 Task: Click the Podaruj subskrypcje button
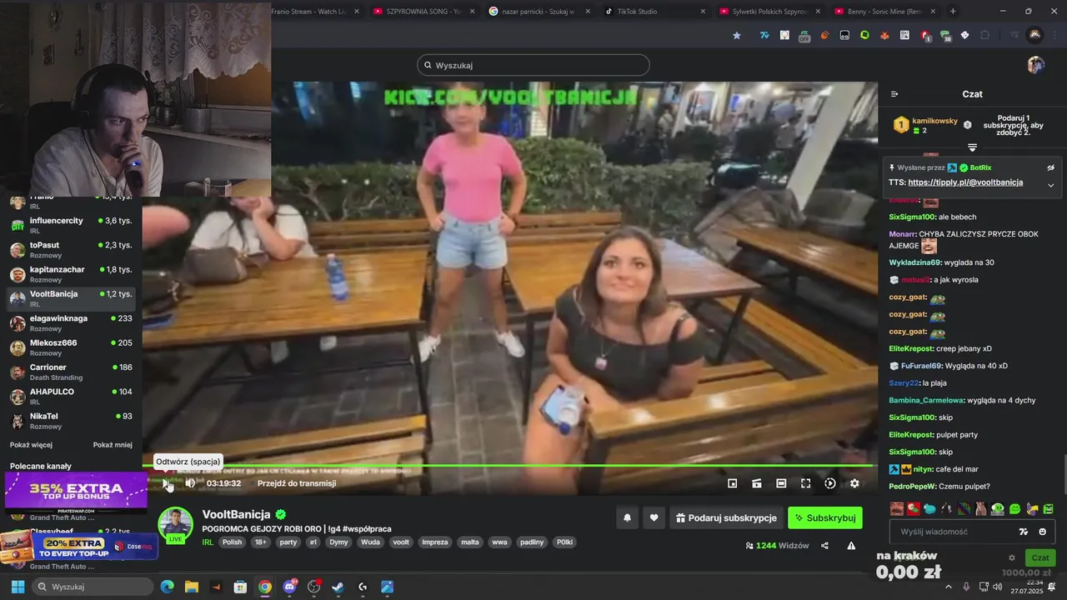pyautogui.click(x=726, y=517)
